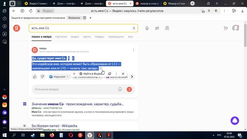Open the ohso.ru green URL link
This screenshot has height=139, width=247.
coord(36,108)
